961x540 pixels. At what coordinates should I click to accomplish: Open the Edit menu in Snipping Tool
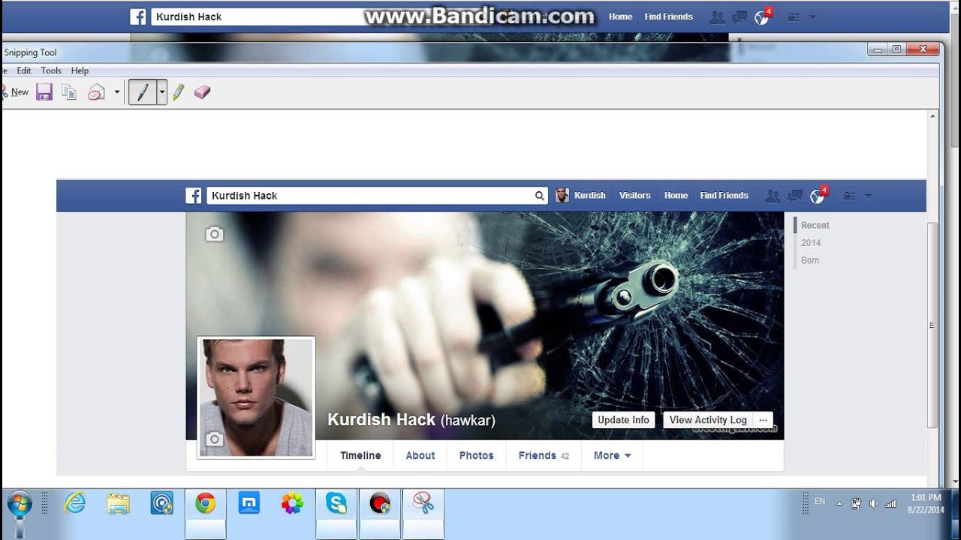point(24,70)
